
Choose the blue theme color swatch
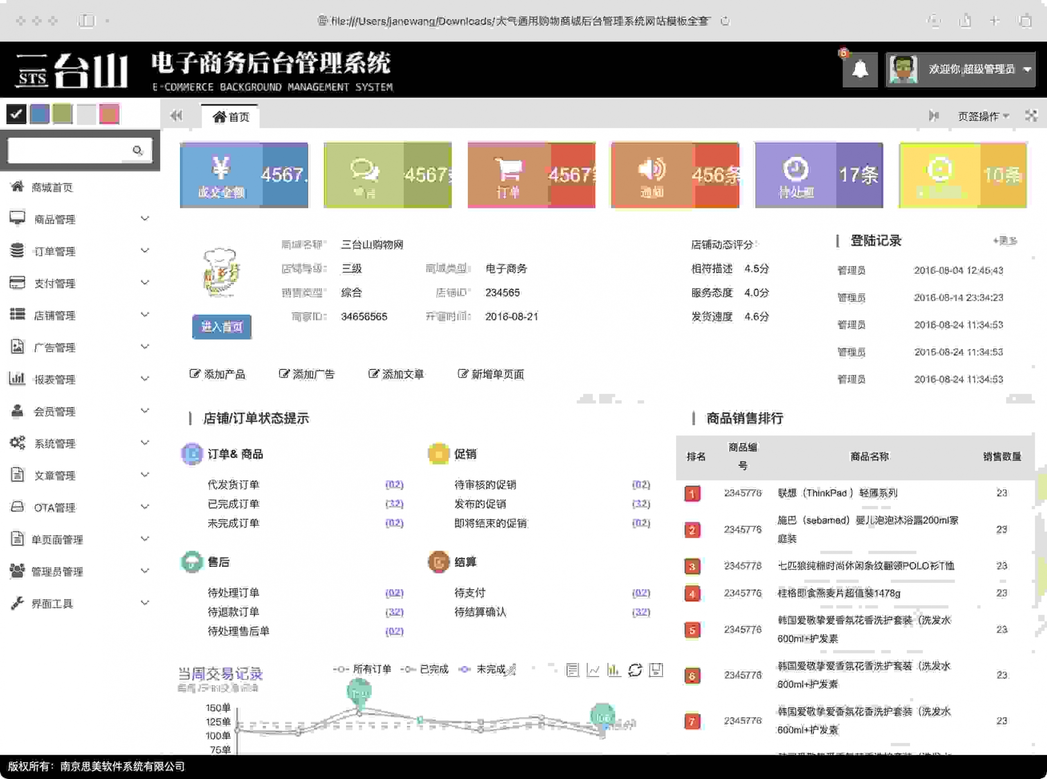pos(40,114)
